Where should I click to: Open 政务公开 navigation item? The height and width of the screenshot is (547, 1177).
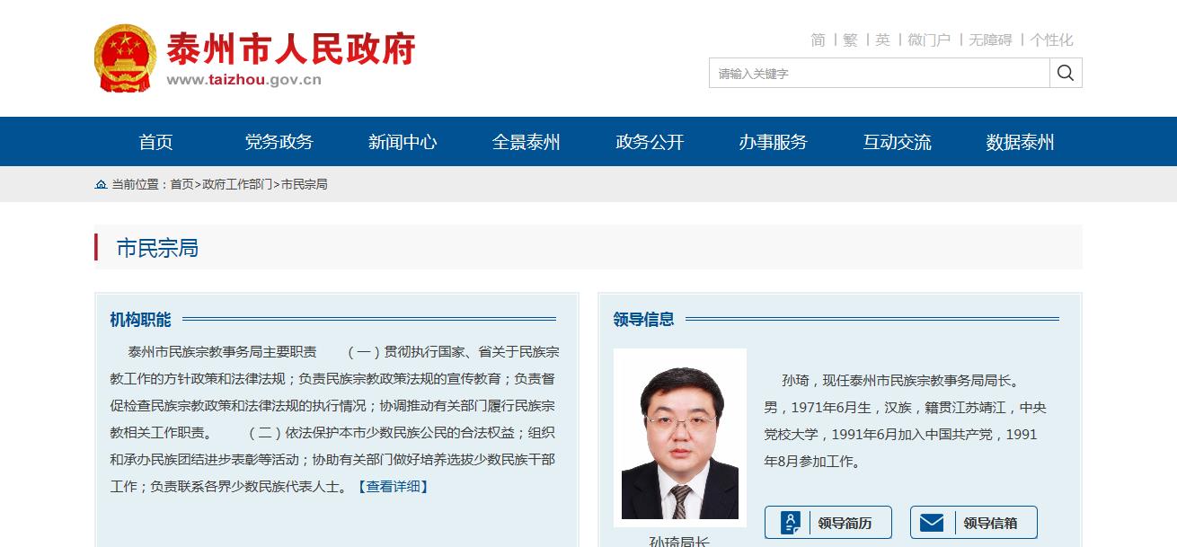[650, 142]
